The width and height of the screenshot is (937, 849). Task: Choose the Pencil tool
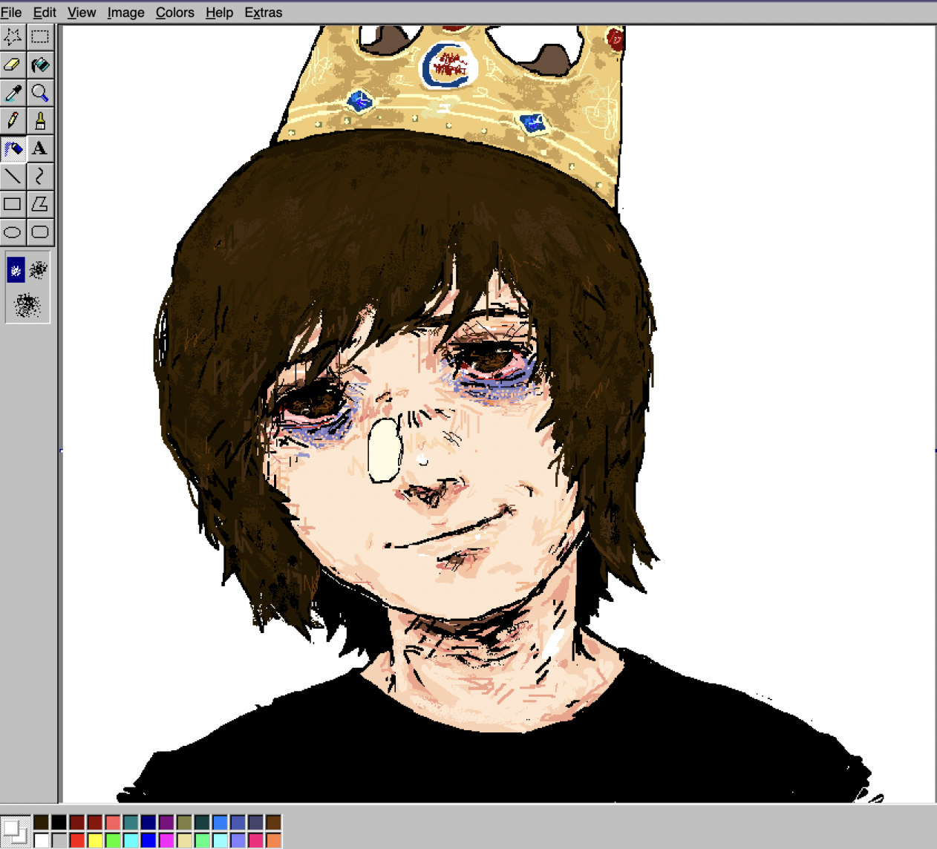pyautogui.click(x=13, y=120)
